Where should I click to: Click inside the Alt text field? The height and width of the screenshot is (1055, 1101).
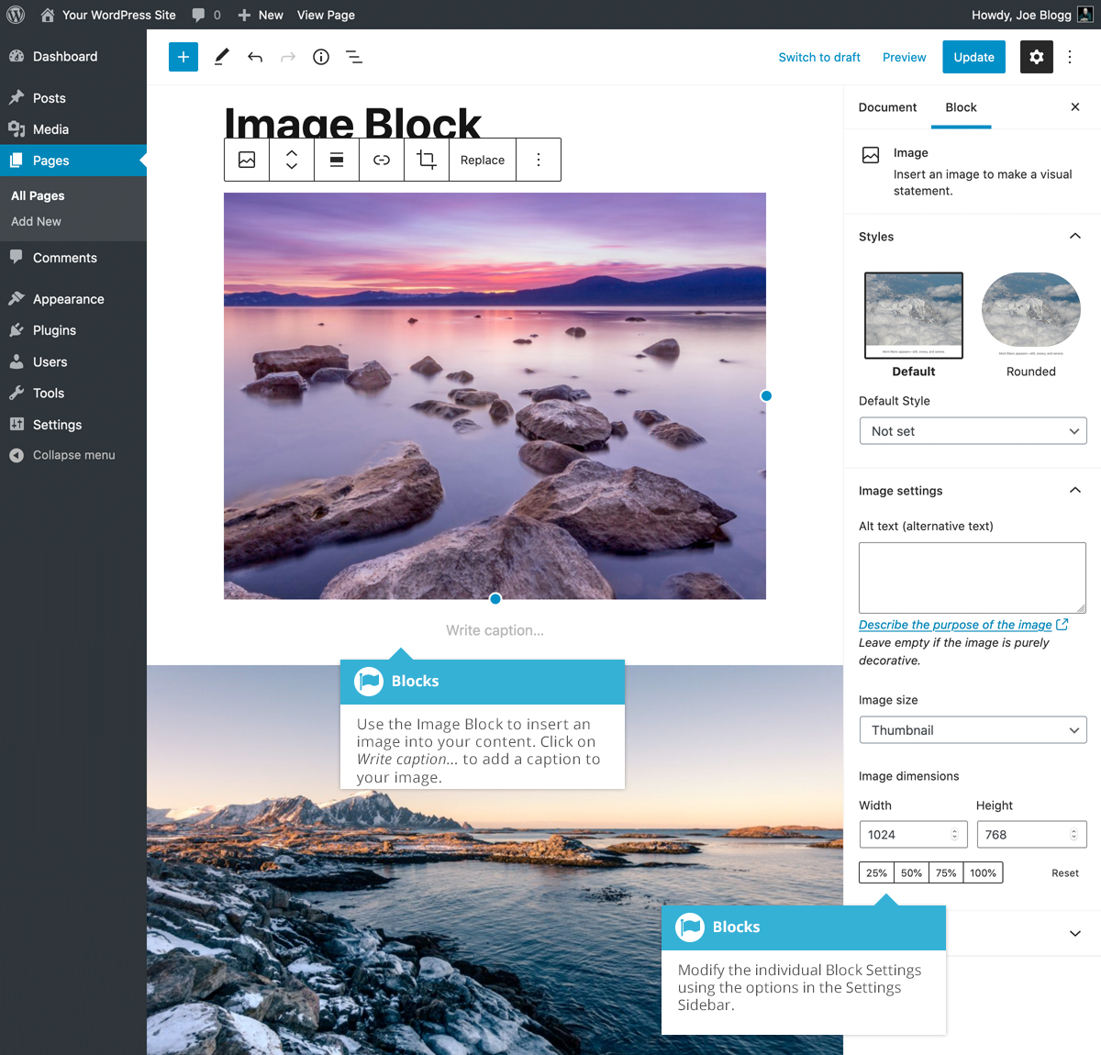tap(972, 577)
